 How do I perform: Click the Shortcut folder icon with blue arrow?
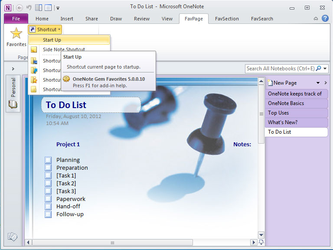(34, 70)
